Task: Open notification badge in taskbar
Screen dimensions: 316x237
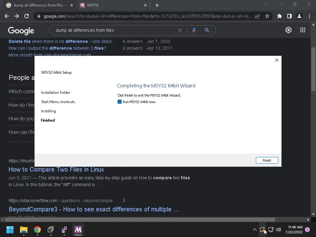Action: point(307,230)
